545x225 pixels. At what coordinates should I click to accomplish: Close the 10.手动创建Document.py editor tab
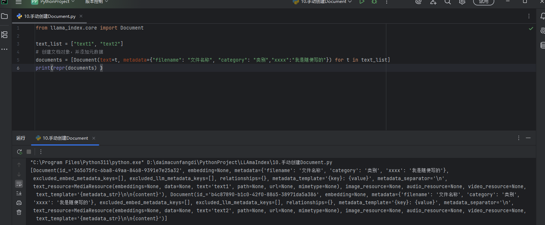(81, 16)
